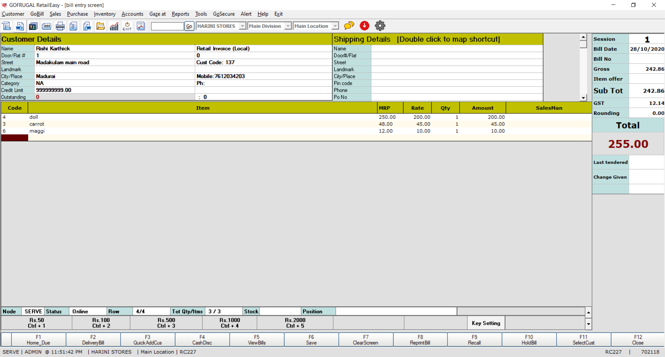Click the red download arrow icon
This screenshot has width=665, height=357.
[364, 26]
